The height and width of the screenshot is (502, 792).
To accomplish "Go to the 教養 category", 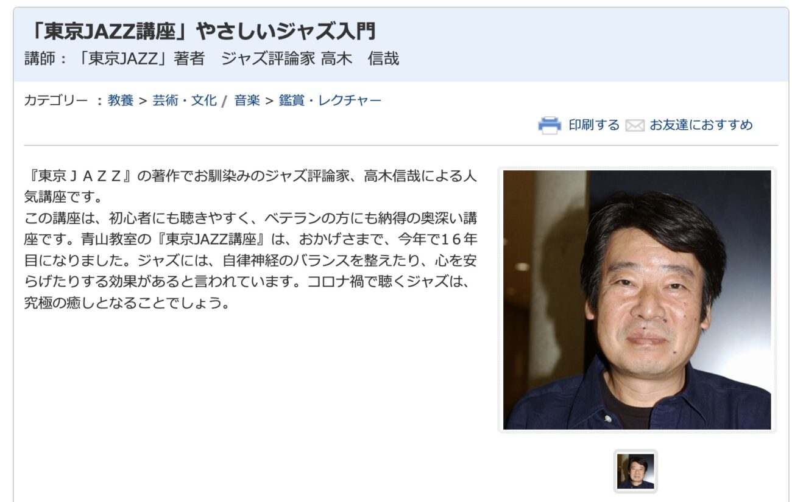I will 121,100.
